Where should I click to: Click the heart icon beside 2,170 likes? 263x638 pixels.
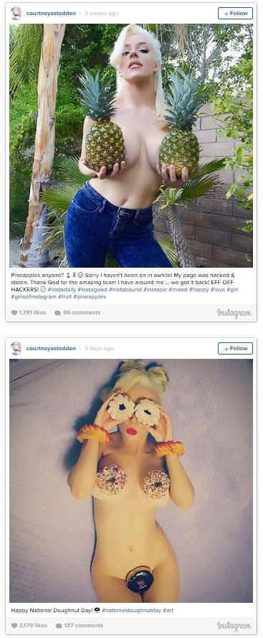coord(14,625)
